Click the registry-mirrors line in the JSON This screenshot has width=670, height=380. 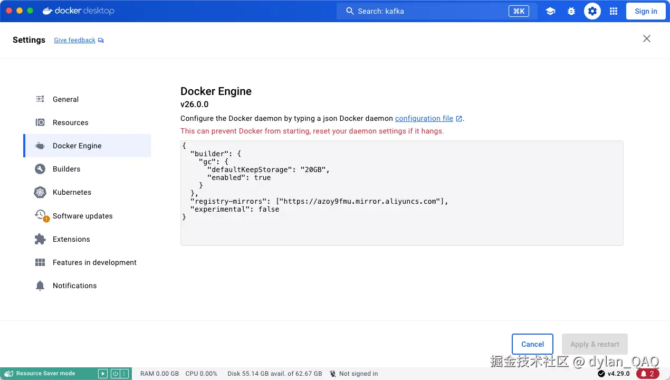319,201
